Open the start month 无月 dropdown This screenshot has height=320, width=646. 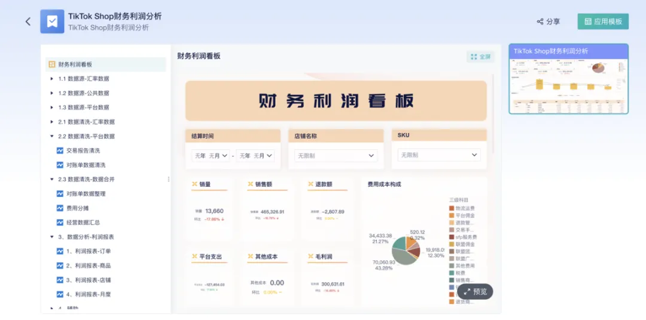(217, 155)
